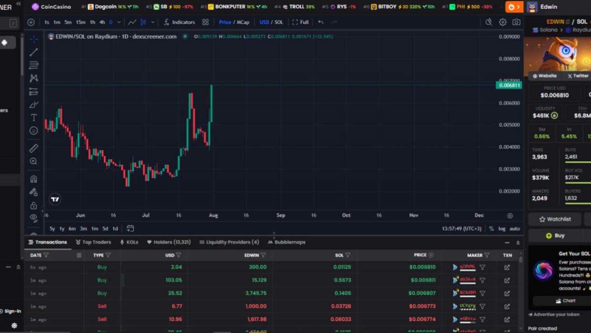Select the text annotation tool
The height and width of the screenshot is (333, 591).
point(33,117)
